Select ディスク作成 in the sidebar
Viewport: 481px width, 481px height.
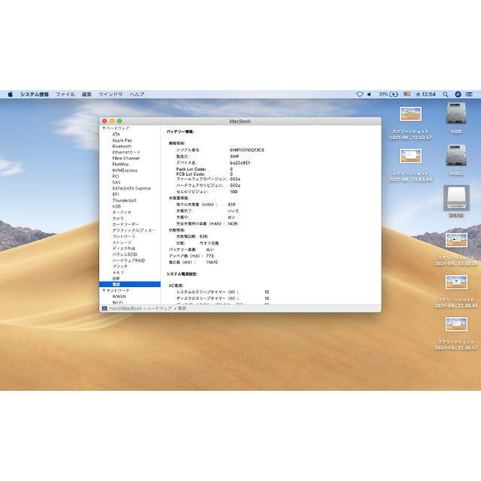click(x=123, y=248)
